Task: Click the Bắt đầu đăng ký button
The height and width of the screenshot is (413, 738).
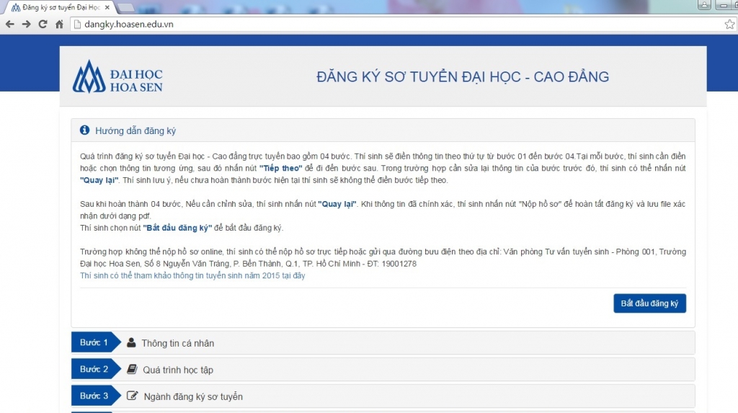Action: (649, 303)
